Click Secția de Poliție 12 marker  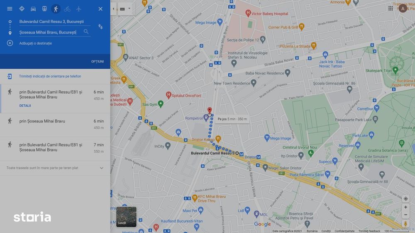tap(263, 40)
